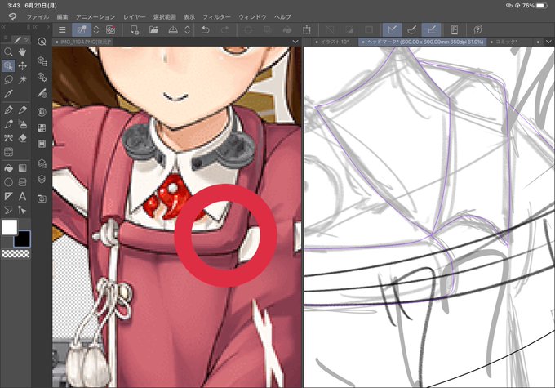Select the Decoration ribbon tool
This screenshot has width=555, height=388.
8,138
